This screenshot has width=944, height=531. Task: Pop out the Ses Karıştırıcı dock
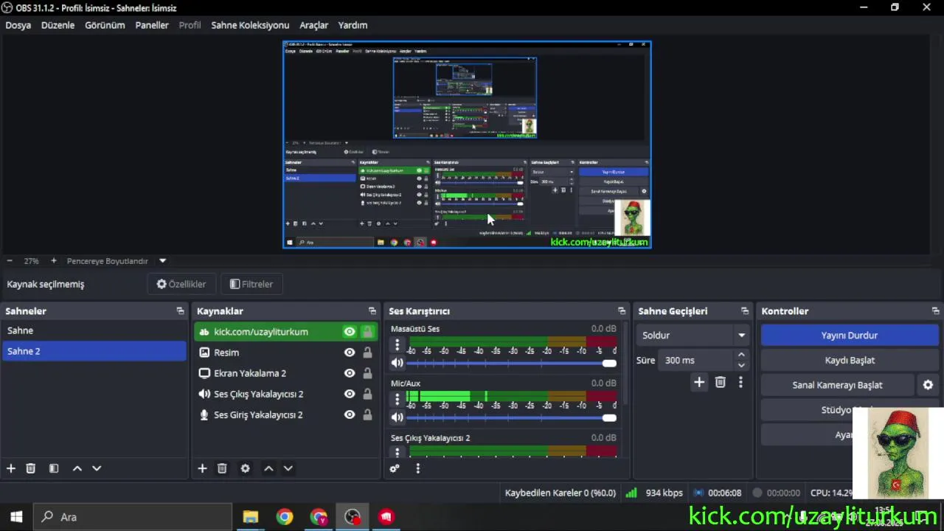click(622, 311)
